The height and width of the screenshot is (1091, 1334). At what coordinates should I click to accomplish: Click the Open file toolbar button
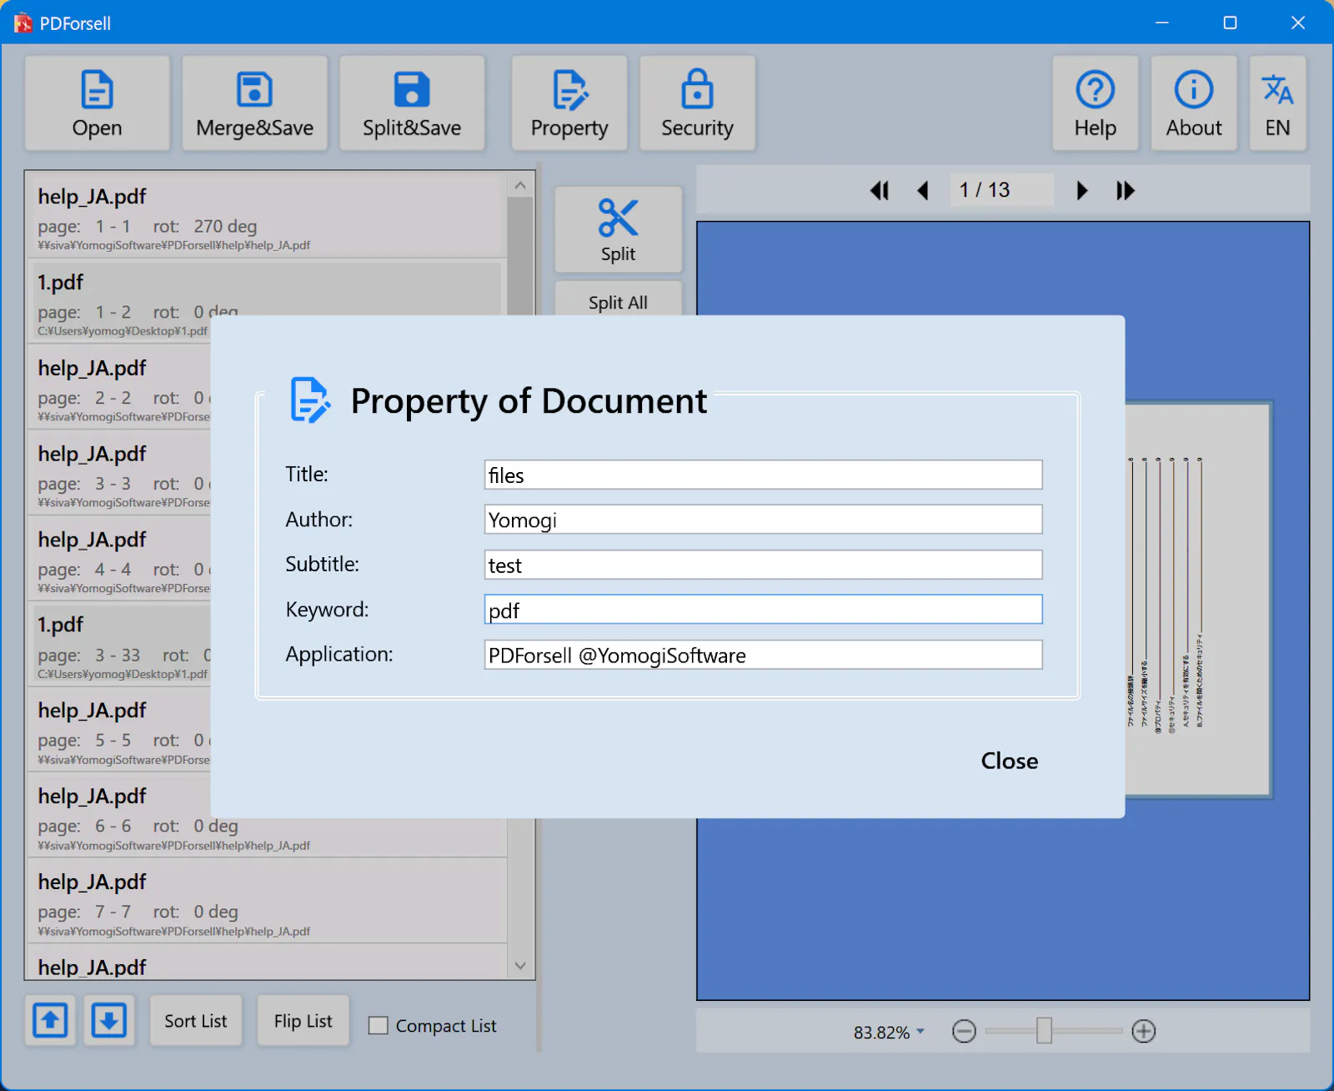(97, 103)
